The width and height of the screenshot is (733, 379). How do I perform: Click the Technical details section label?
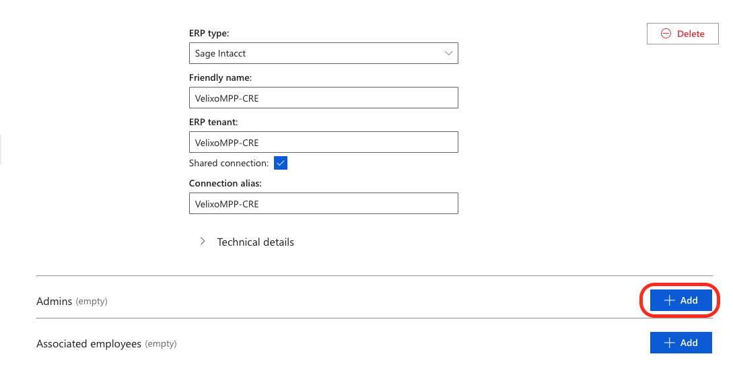pos(255,242)
